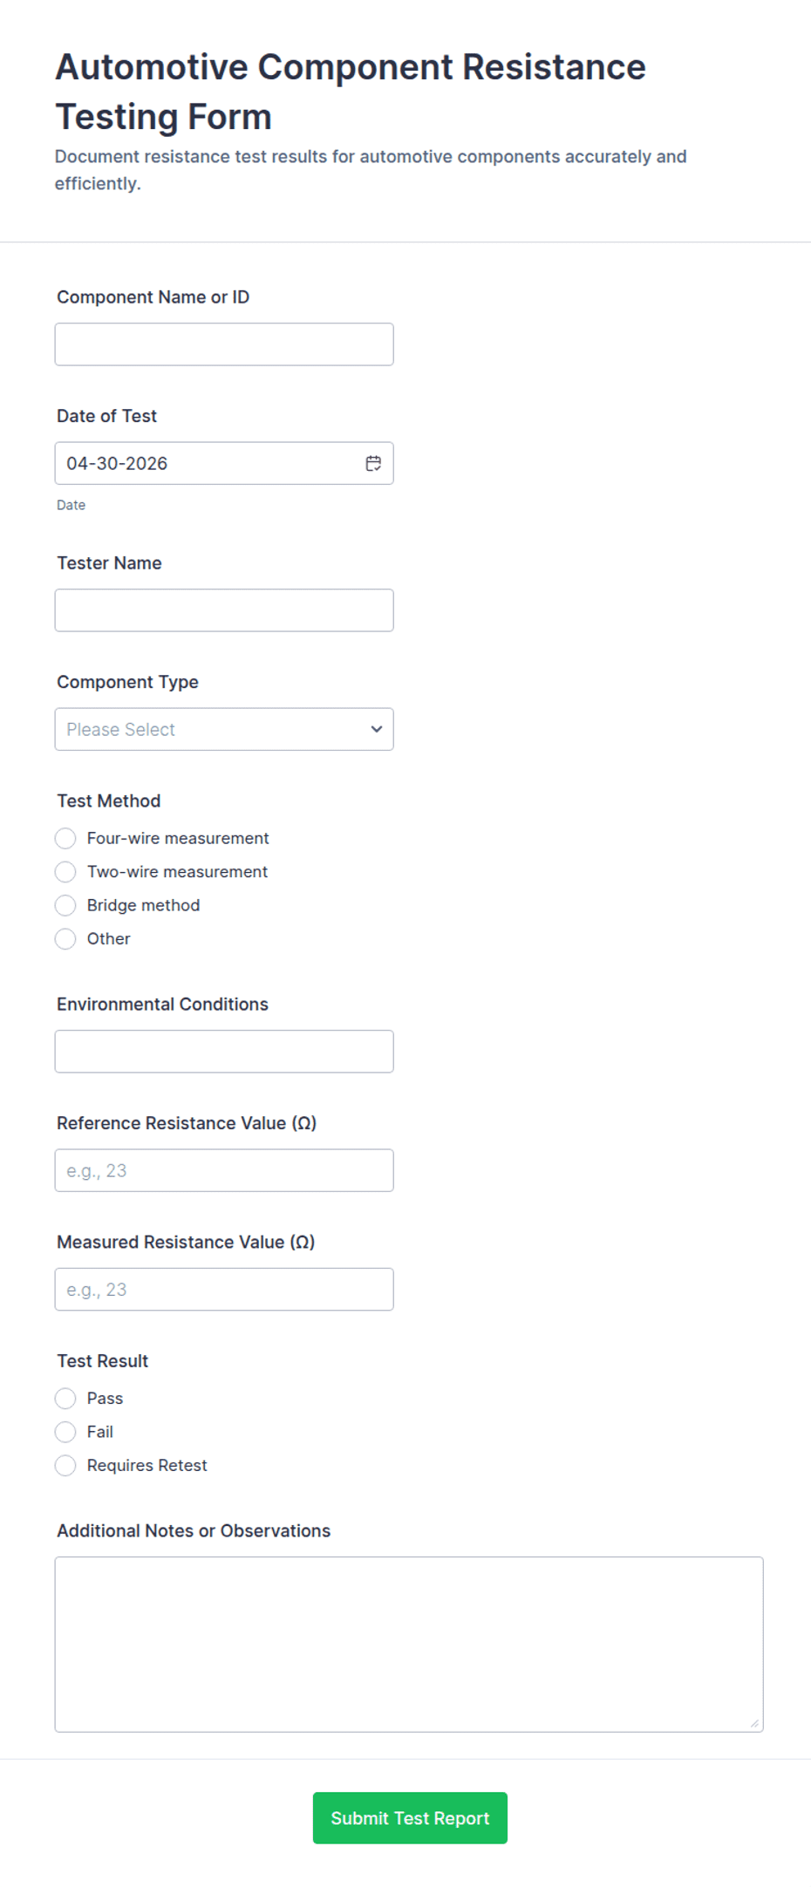Click the dropdown chevron arrow for Component Type
The image size is (811, 1887).
click(x=377, y=729)
